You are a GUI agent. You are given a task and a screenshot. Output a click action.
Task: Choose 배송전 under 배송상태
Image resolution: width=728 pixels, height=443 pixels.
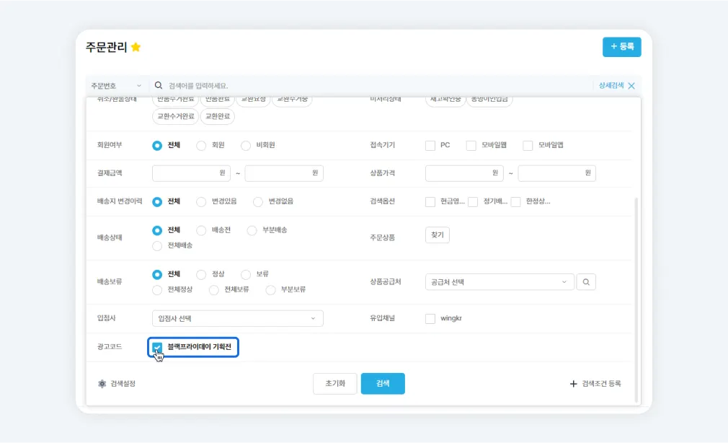(x=201, y=230)
